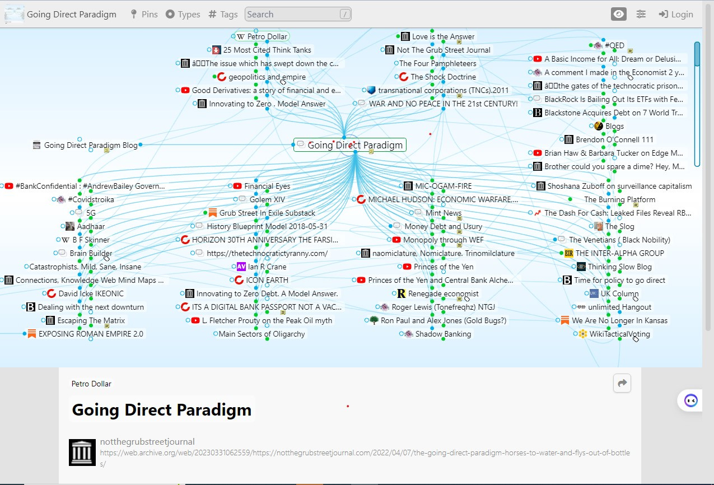Click the purple AV icon of Ian R Crane
The width and height of the screenshot is (714, 485).
[241, 267]
